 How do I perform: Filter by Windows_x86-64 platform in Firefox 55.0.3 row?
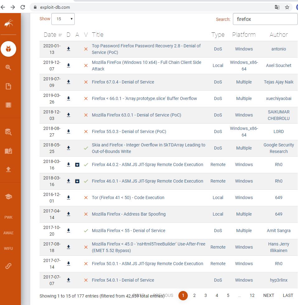click(x=244, y=132)
